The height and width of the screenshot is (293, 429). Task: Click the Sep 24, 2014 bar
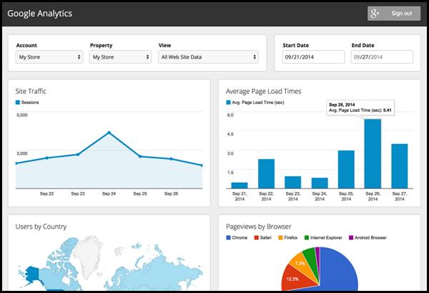click(x=320, y=183)
